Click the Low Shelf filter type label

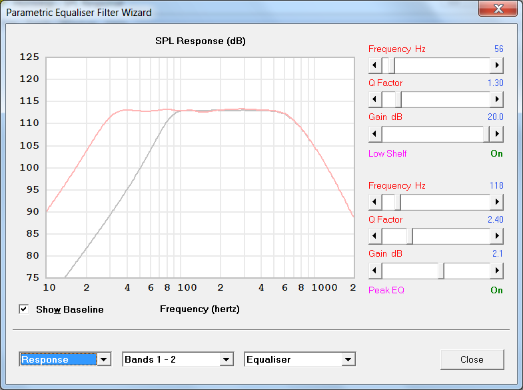click(x=387, y=154)
